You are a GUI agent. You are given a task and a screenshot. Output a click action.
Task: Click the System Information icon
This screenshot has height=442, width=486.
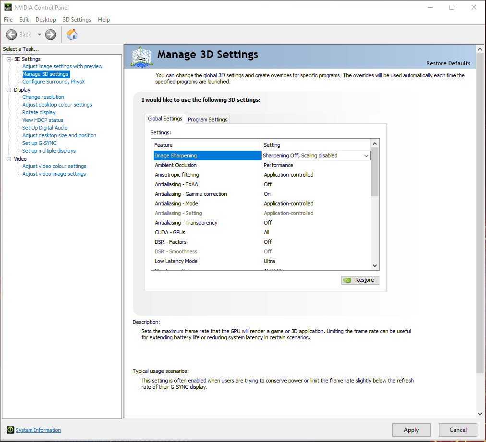coord(10,430)
